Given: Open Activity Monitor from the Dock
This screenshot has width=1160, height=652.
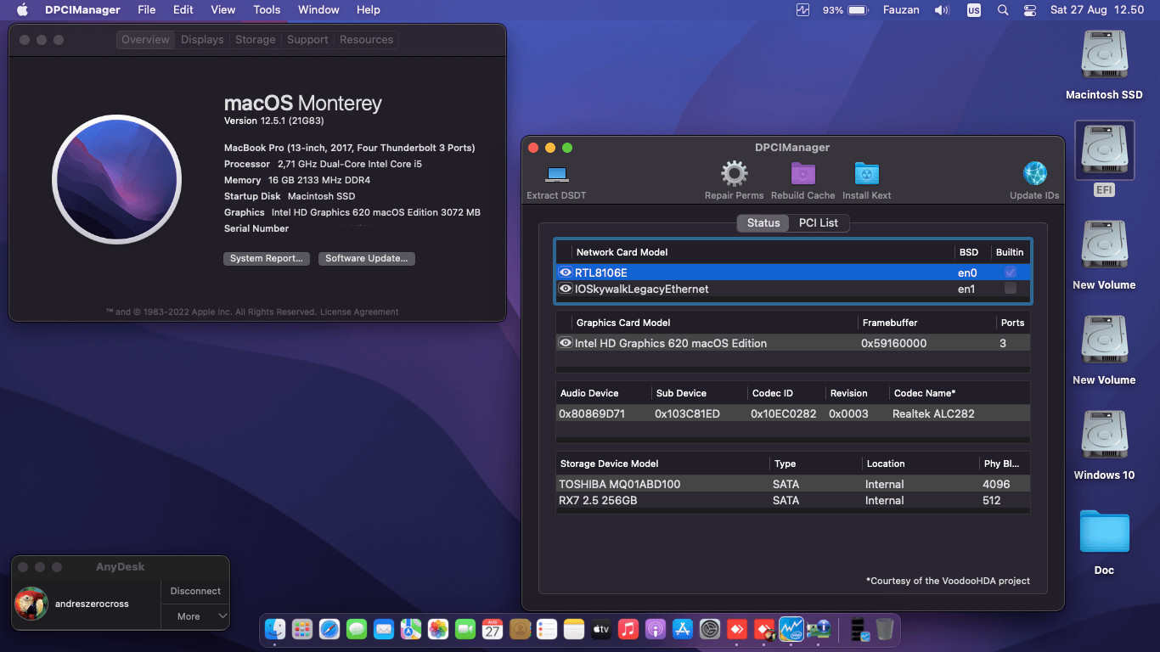Looking at the screenshot, I should (793, 630).
